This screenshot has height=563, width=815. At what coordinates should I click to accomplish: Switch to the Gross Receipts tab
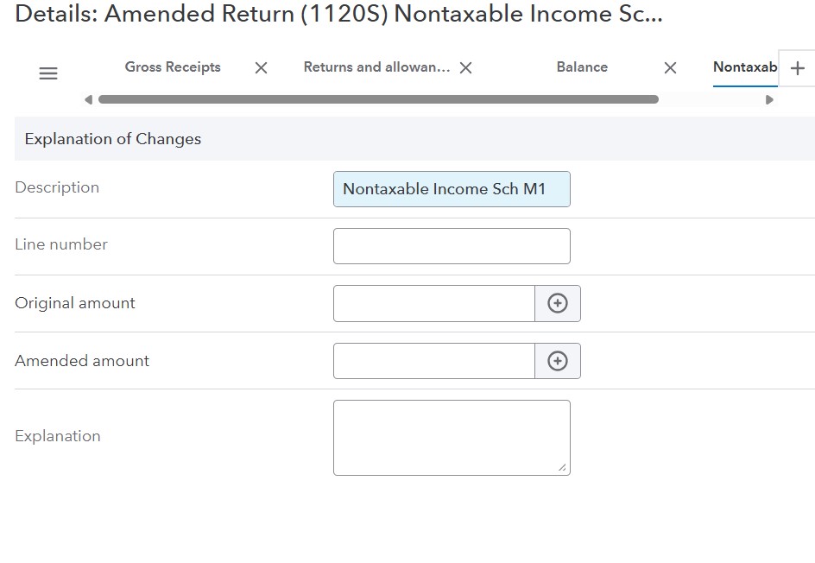(x=173, y=67)
